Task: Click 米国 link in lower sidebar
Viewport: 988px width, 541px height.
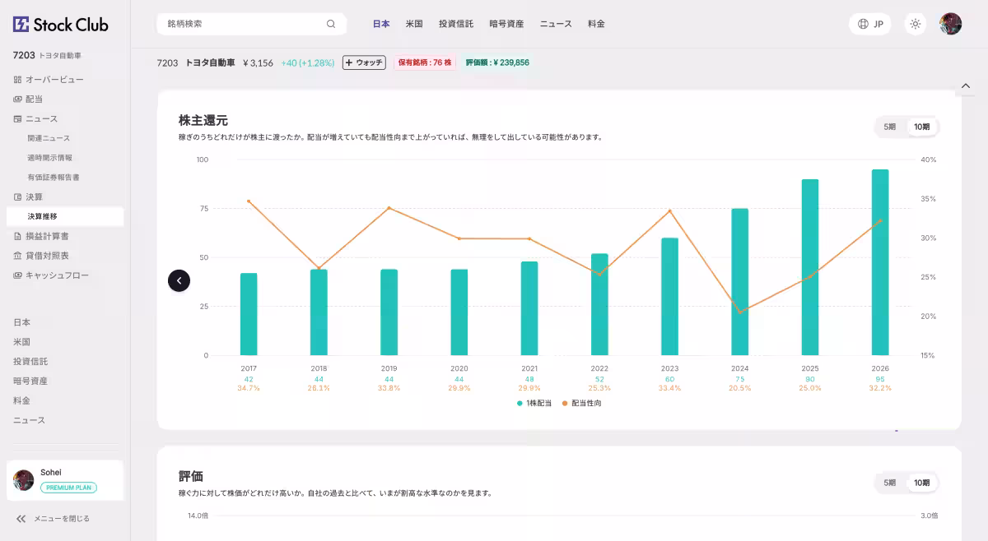Action: pyautogui.click(x=21, y=342)
